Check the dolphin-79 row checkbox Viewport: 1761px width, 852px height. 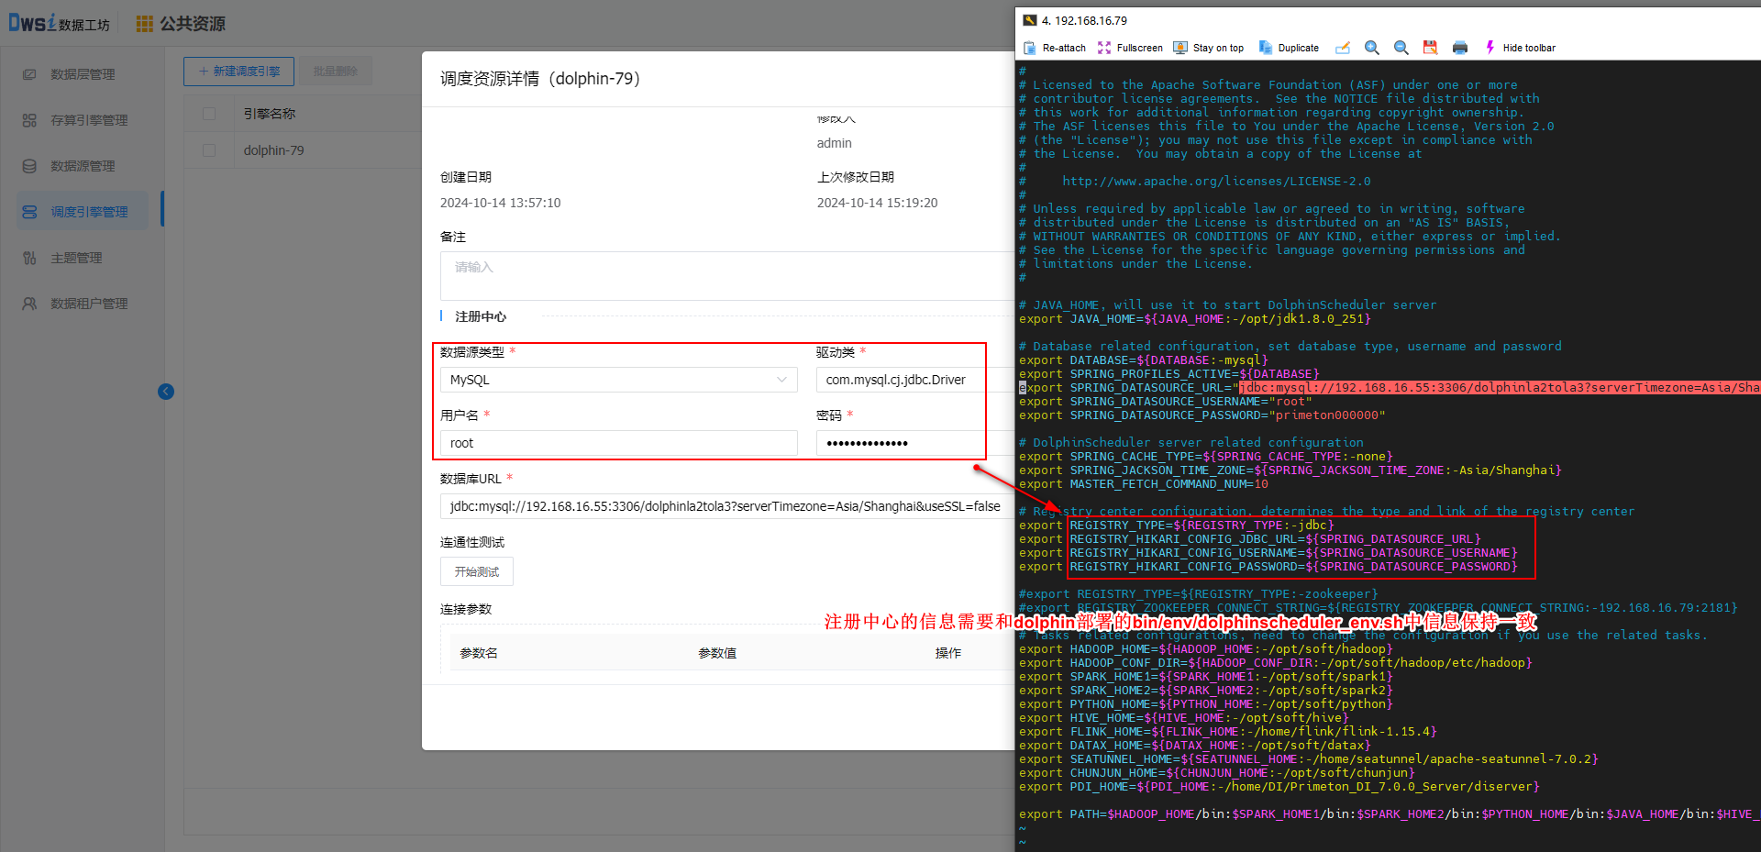click(x=209, y=150)
